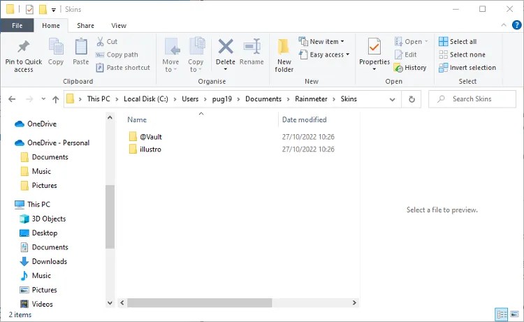Select the @Vault folder
This screenshot has height=322, width=524.
click(x=145, y=137)
